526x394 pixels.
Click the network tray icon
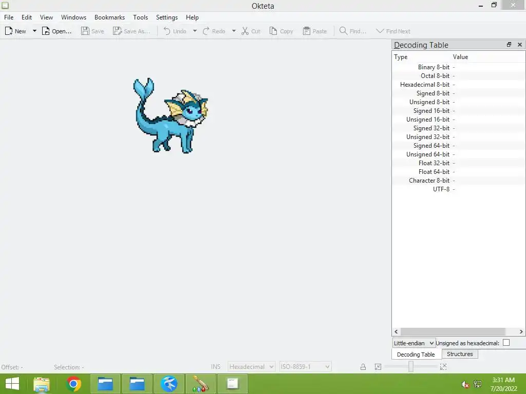[x=478, y=384]
